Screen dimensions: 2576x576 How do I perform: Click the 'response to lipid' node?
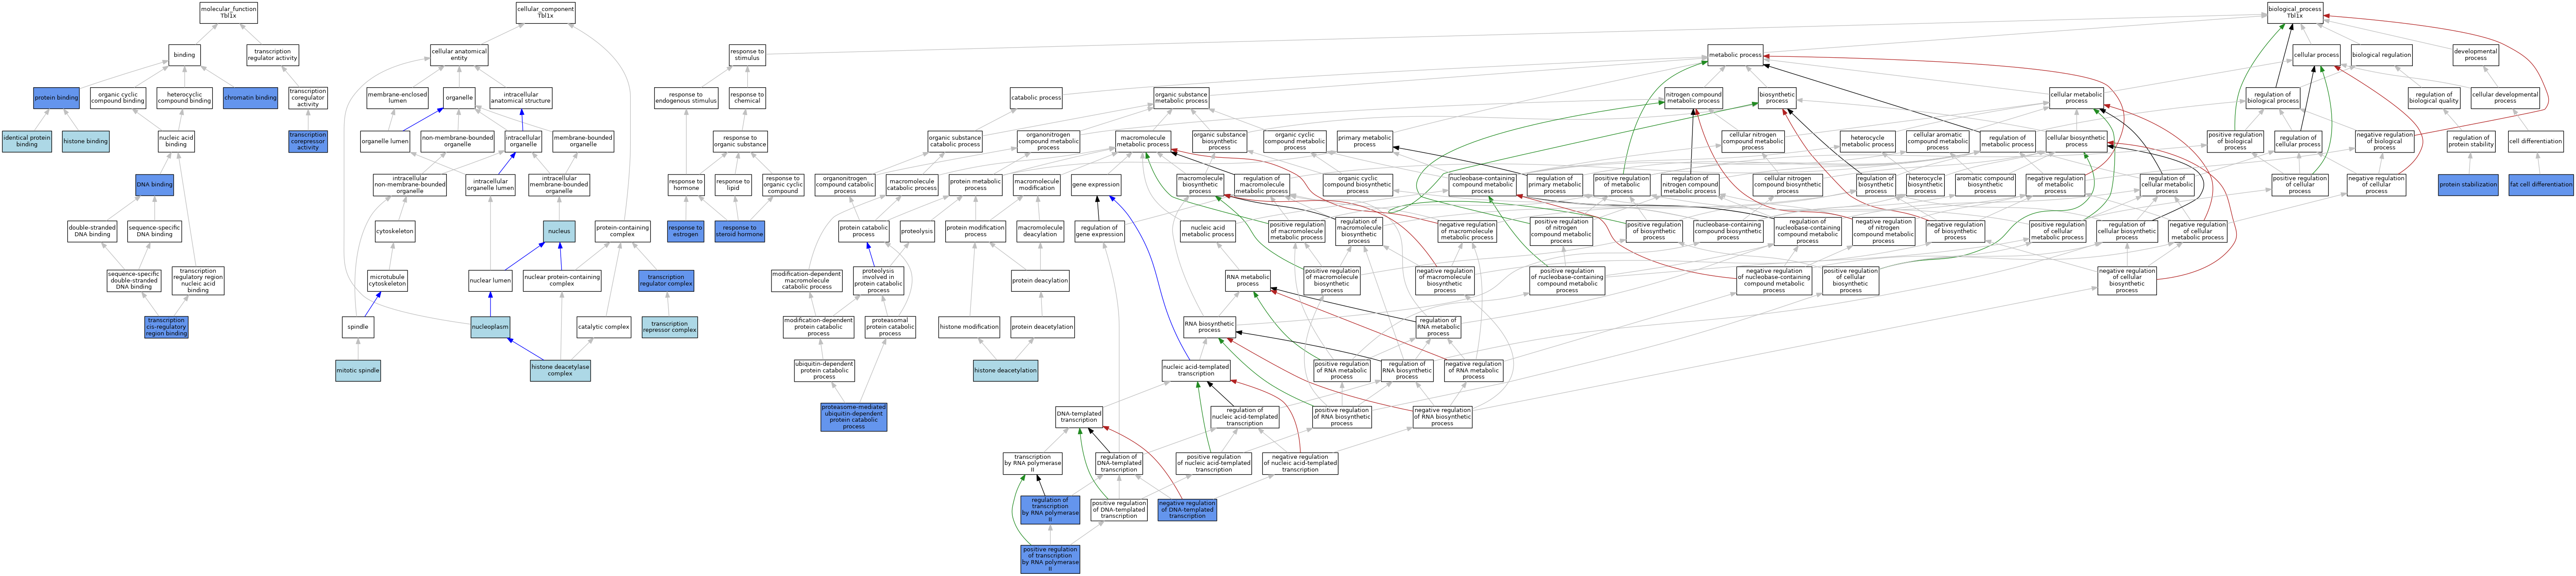(733, 185)
